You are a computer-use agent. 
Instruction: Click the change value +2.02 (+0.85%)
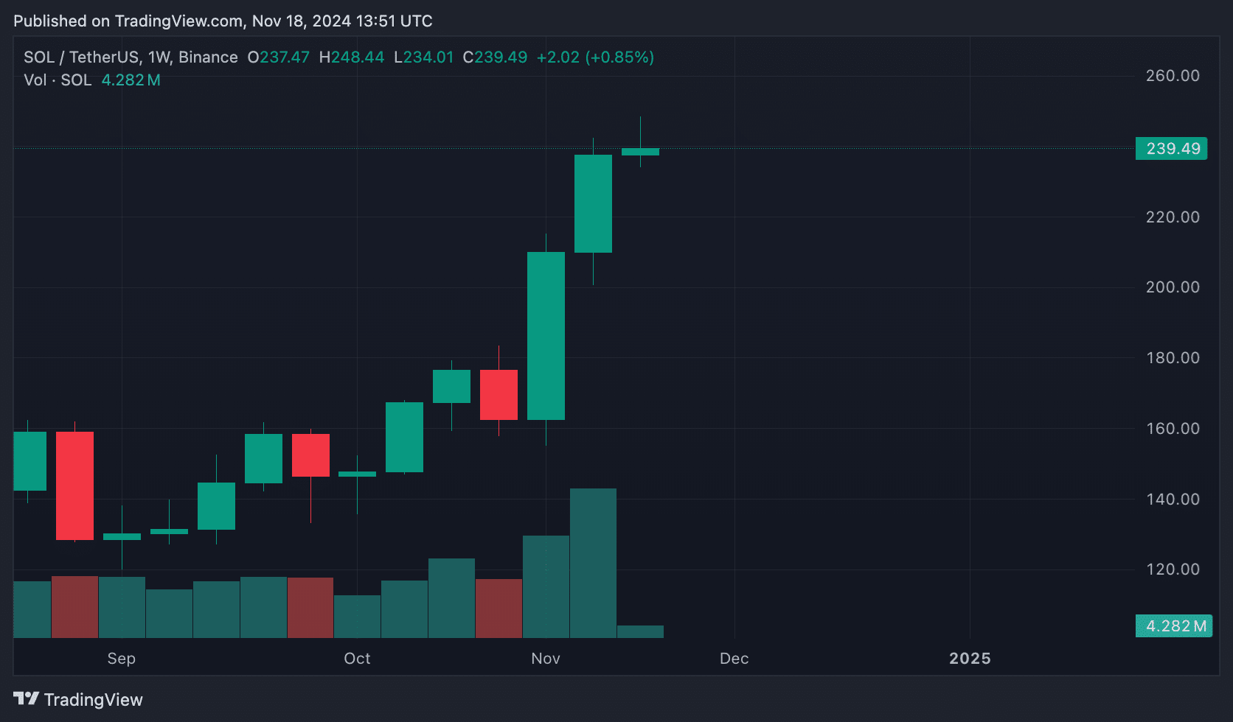[x=595, y=57]
